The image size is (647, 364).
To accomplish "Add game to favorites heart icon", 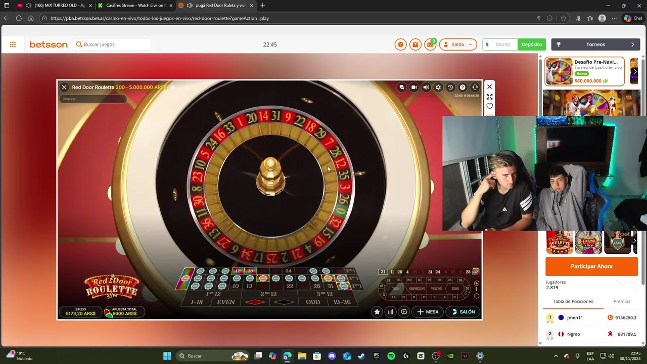I will click(489, 106).
